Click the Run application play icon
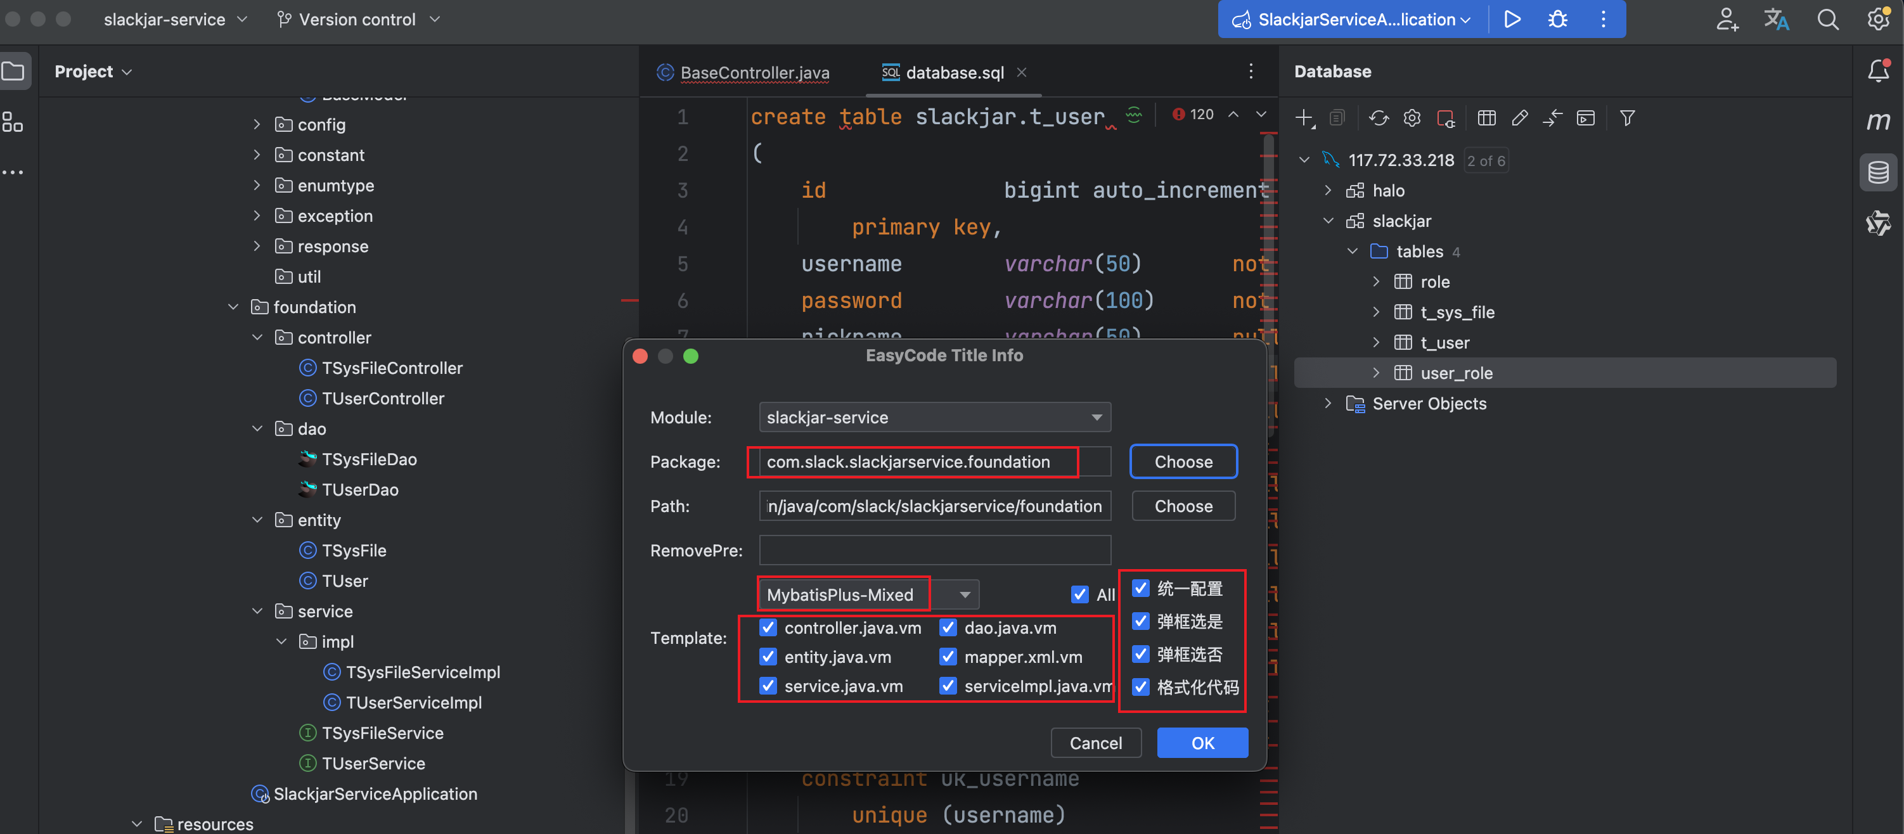This screenshot has height=834, width=1904. (x=1512, y=19)
